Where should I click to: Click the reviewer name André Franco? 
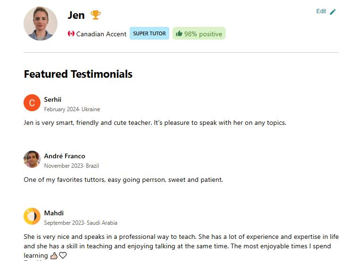tap(65, 156)
